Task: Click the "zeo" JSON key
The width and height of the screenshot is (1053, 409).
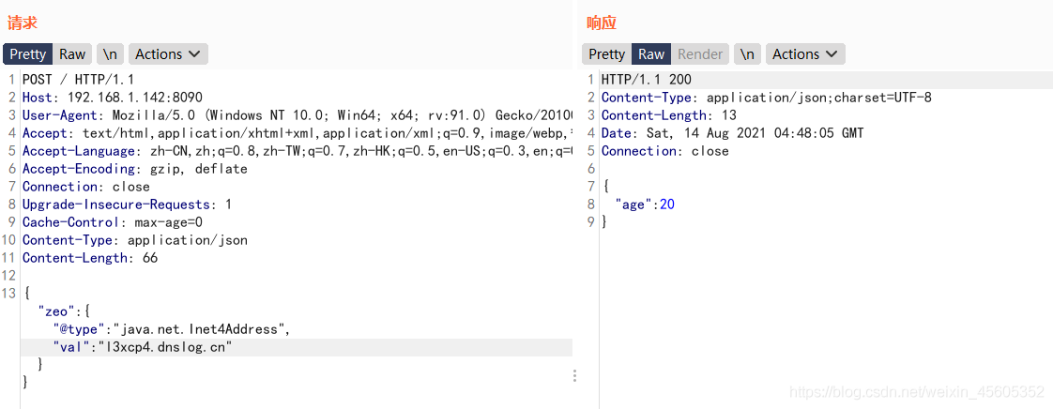Action: click(55, 311)
